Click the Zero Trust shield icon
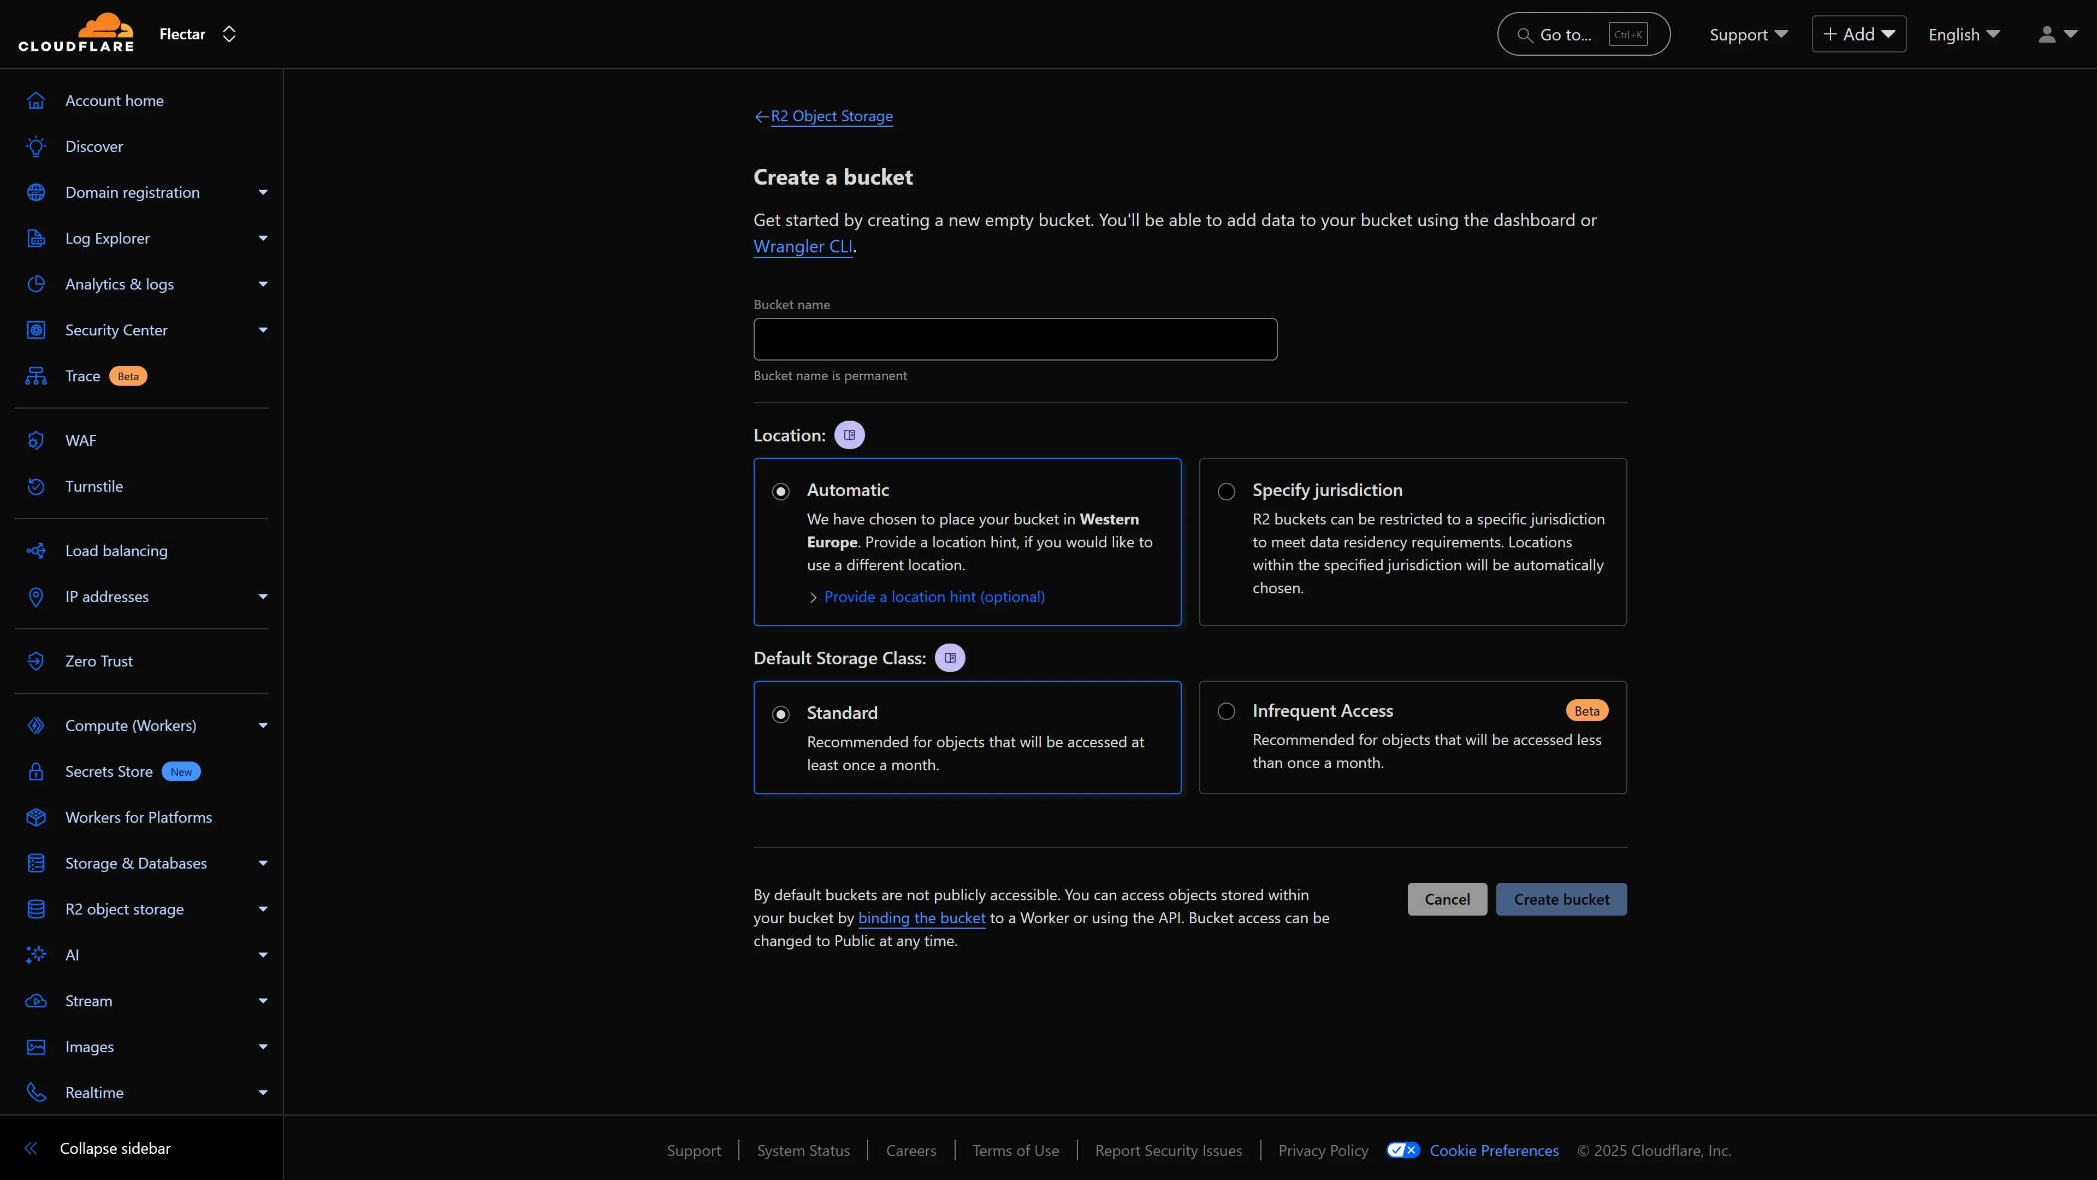 pos(36,661)
